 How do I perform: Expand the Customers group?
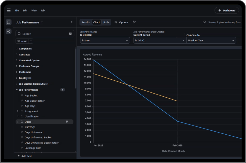click(17, 72)
